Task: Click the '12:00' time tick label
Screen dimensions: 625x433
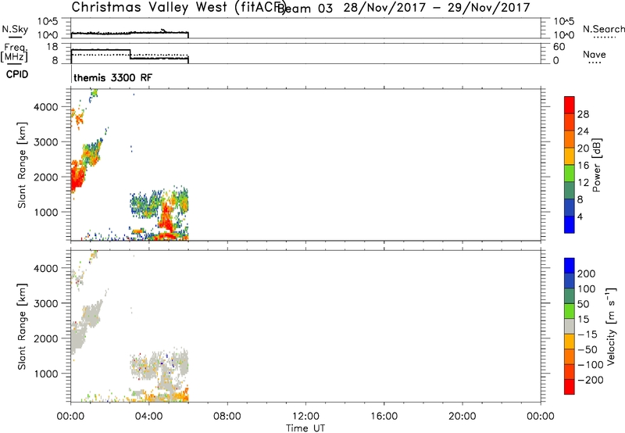Action: tap(305, 417)
